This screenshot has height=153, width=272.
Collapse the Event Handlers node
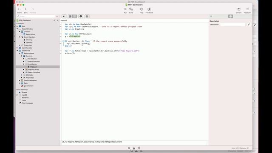point(20,37)
